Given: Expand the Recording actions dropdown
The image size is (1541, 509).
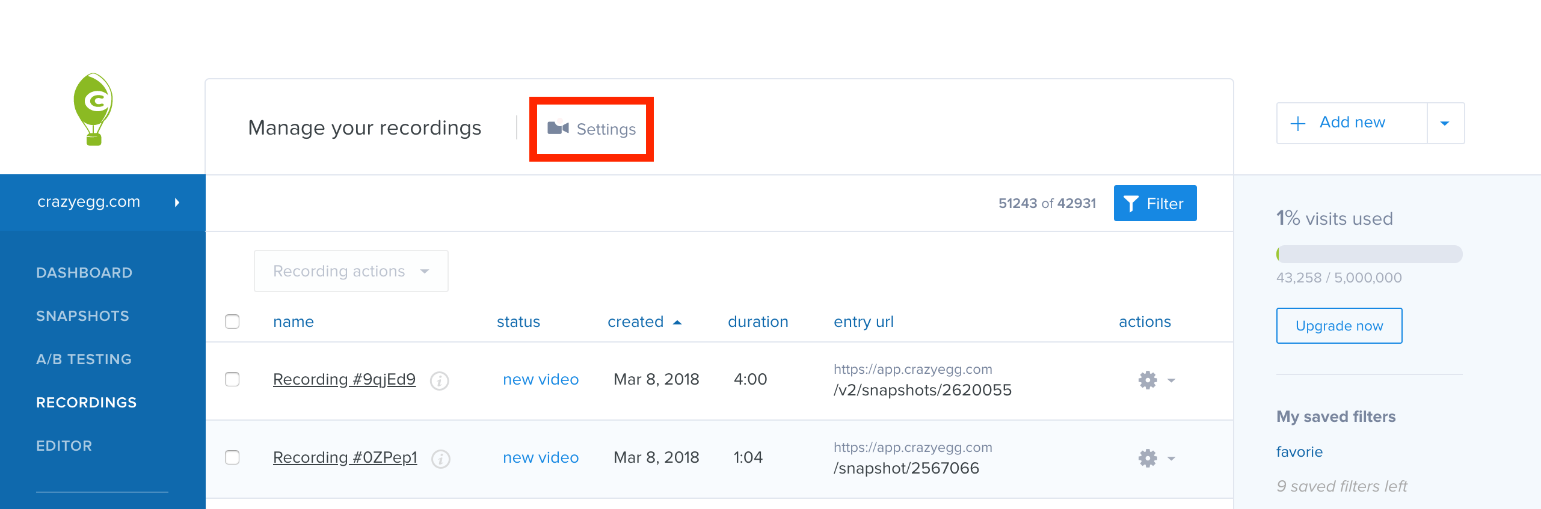Looking at the screenshot, I should (x=351, y=271).
